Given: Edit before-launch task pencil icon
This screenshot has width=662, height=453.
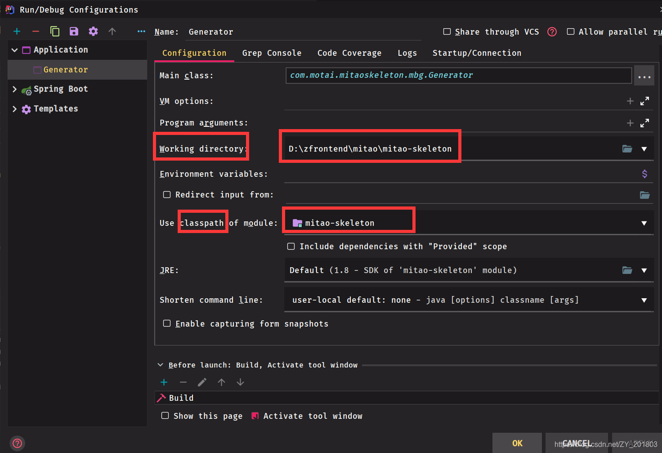Looking at the screenshot, I should pos(202,382).
